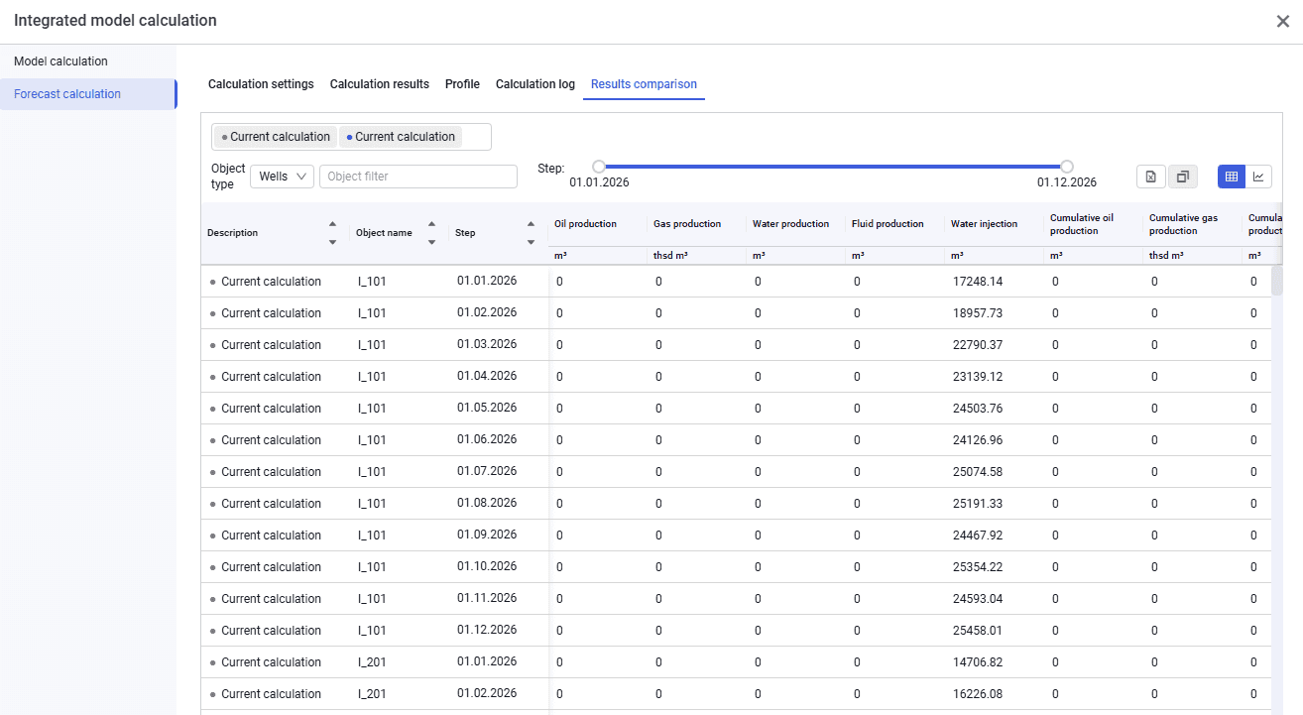The height and width of the screenshot is (715, 1303).
Task: Sort Object name column descending arrow
Action: [x=431, y=242]
